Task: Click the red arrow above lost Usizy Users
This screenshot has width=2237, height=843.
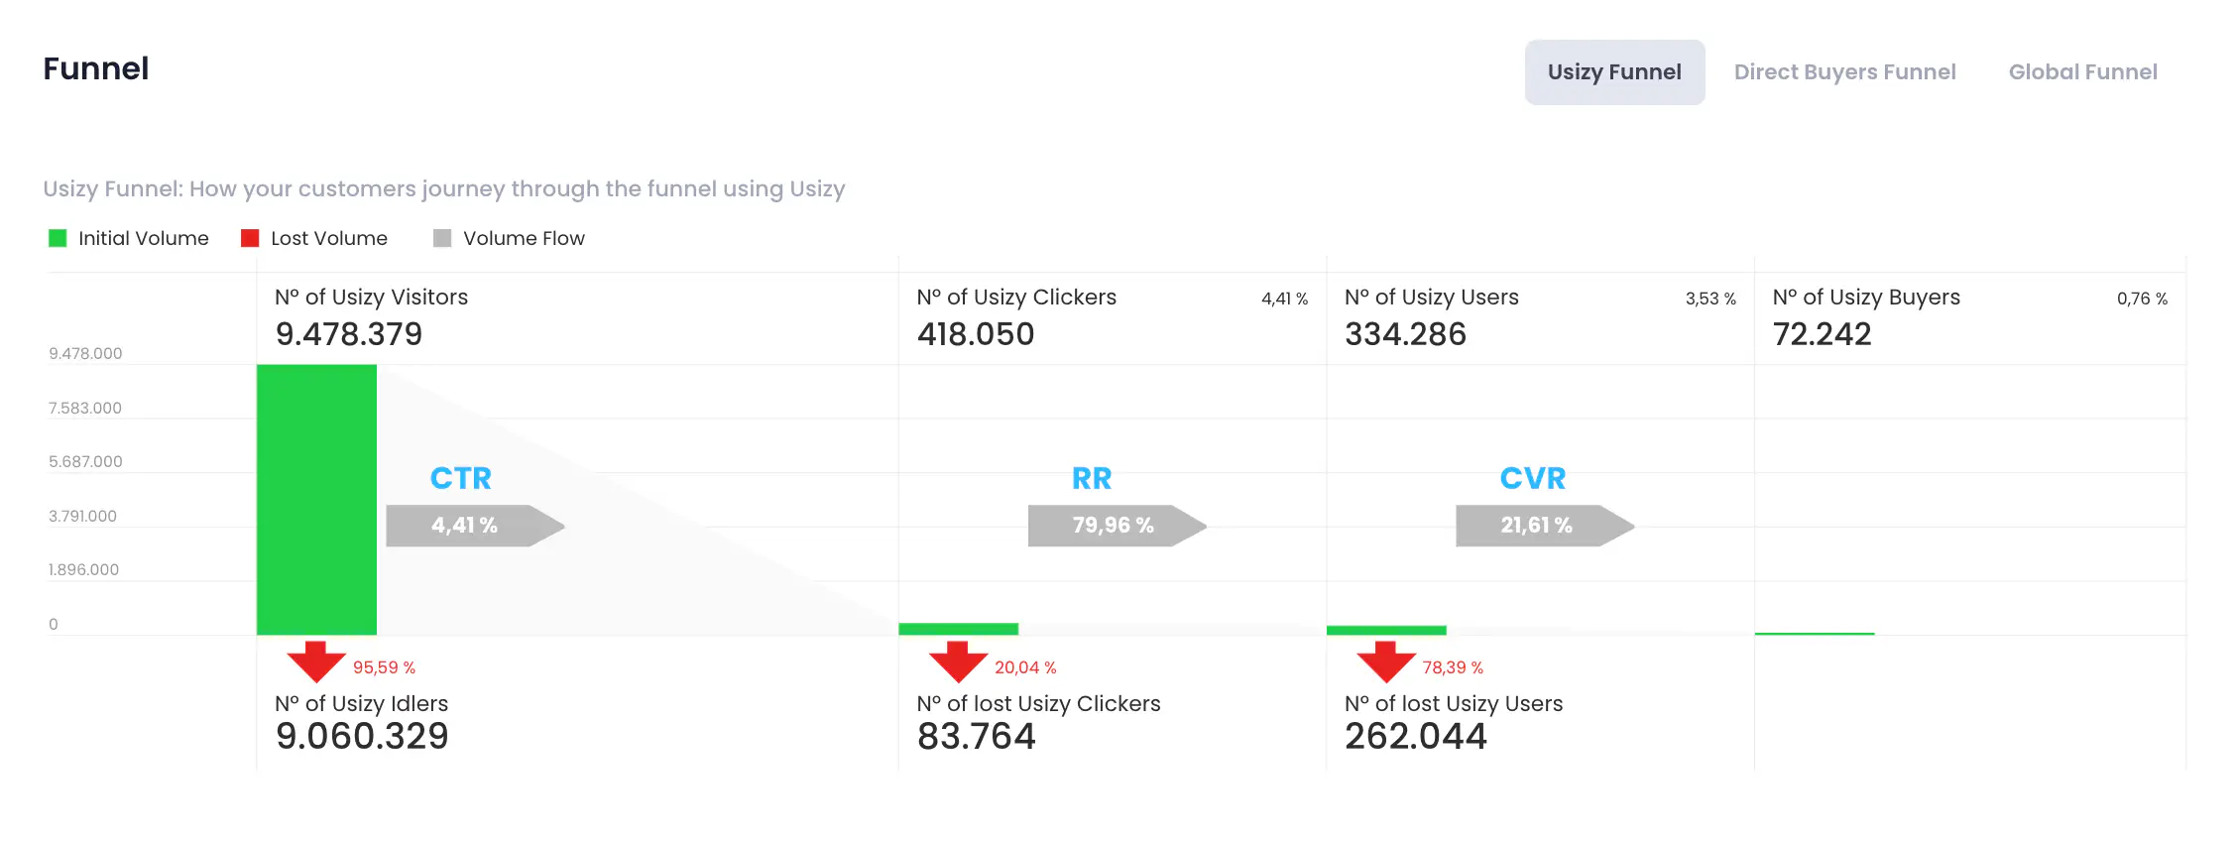Action: [x=1385, y=662]
